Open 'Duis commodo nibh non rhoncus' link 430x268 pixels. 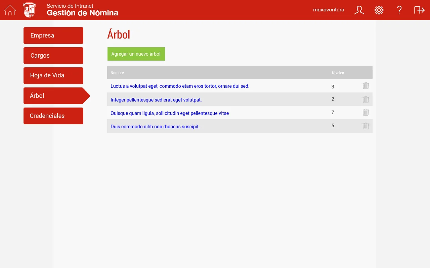pyautogui.click(x=155, y=127)
